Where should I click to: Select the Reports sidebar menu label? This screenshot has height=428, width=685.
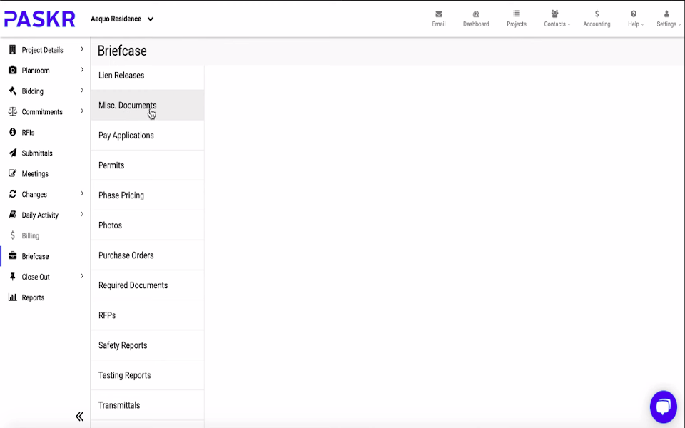33,297
